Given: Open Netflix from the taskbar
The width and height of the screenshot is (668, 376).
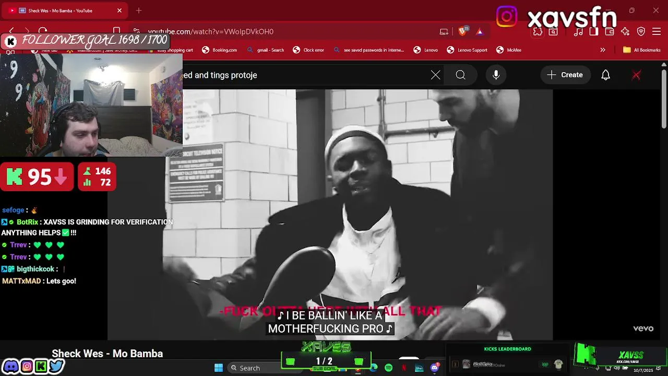Looking at the screenshot, I should point(404,368).
